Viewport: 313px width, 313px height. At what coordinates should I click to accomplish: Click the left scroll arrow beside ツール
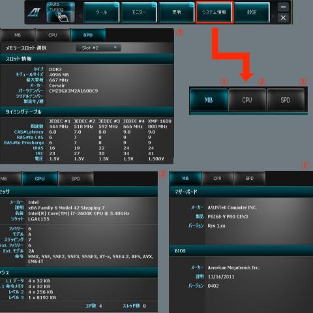coord(80,16)
